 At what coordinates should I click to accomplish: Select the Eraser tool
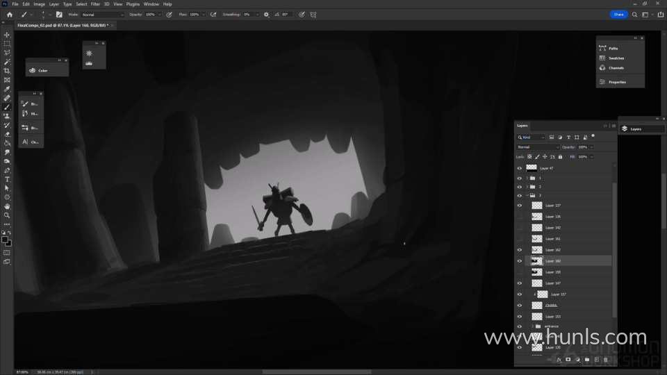click(x=7, y=134)
